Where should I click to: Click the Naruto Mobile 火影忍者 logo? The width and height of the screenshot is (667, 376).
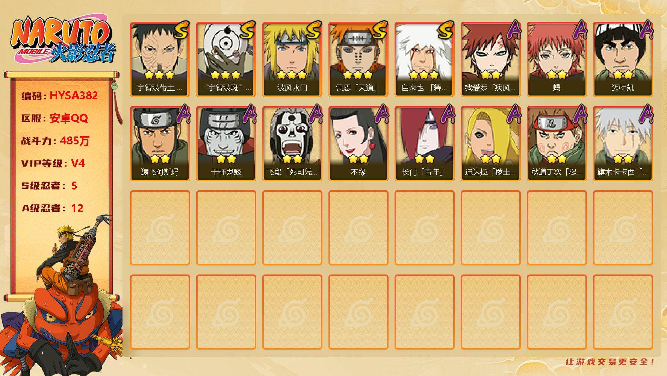(x=63, y=40)
